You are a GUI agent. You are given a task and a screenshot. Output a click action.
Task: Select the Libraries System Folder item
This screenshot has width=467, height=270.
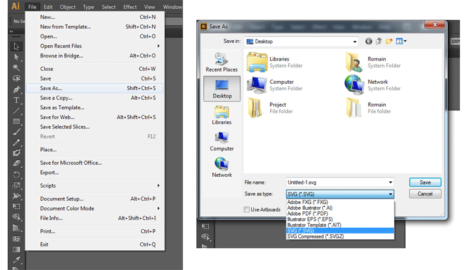[275, 63]
